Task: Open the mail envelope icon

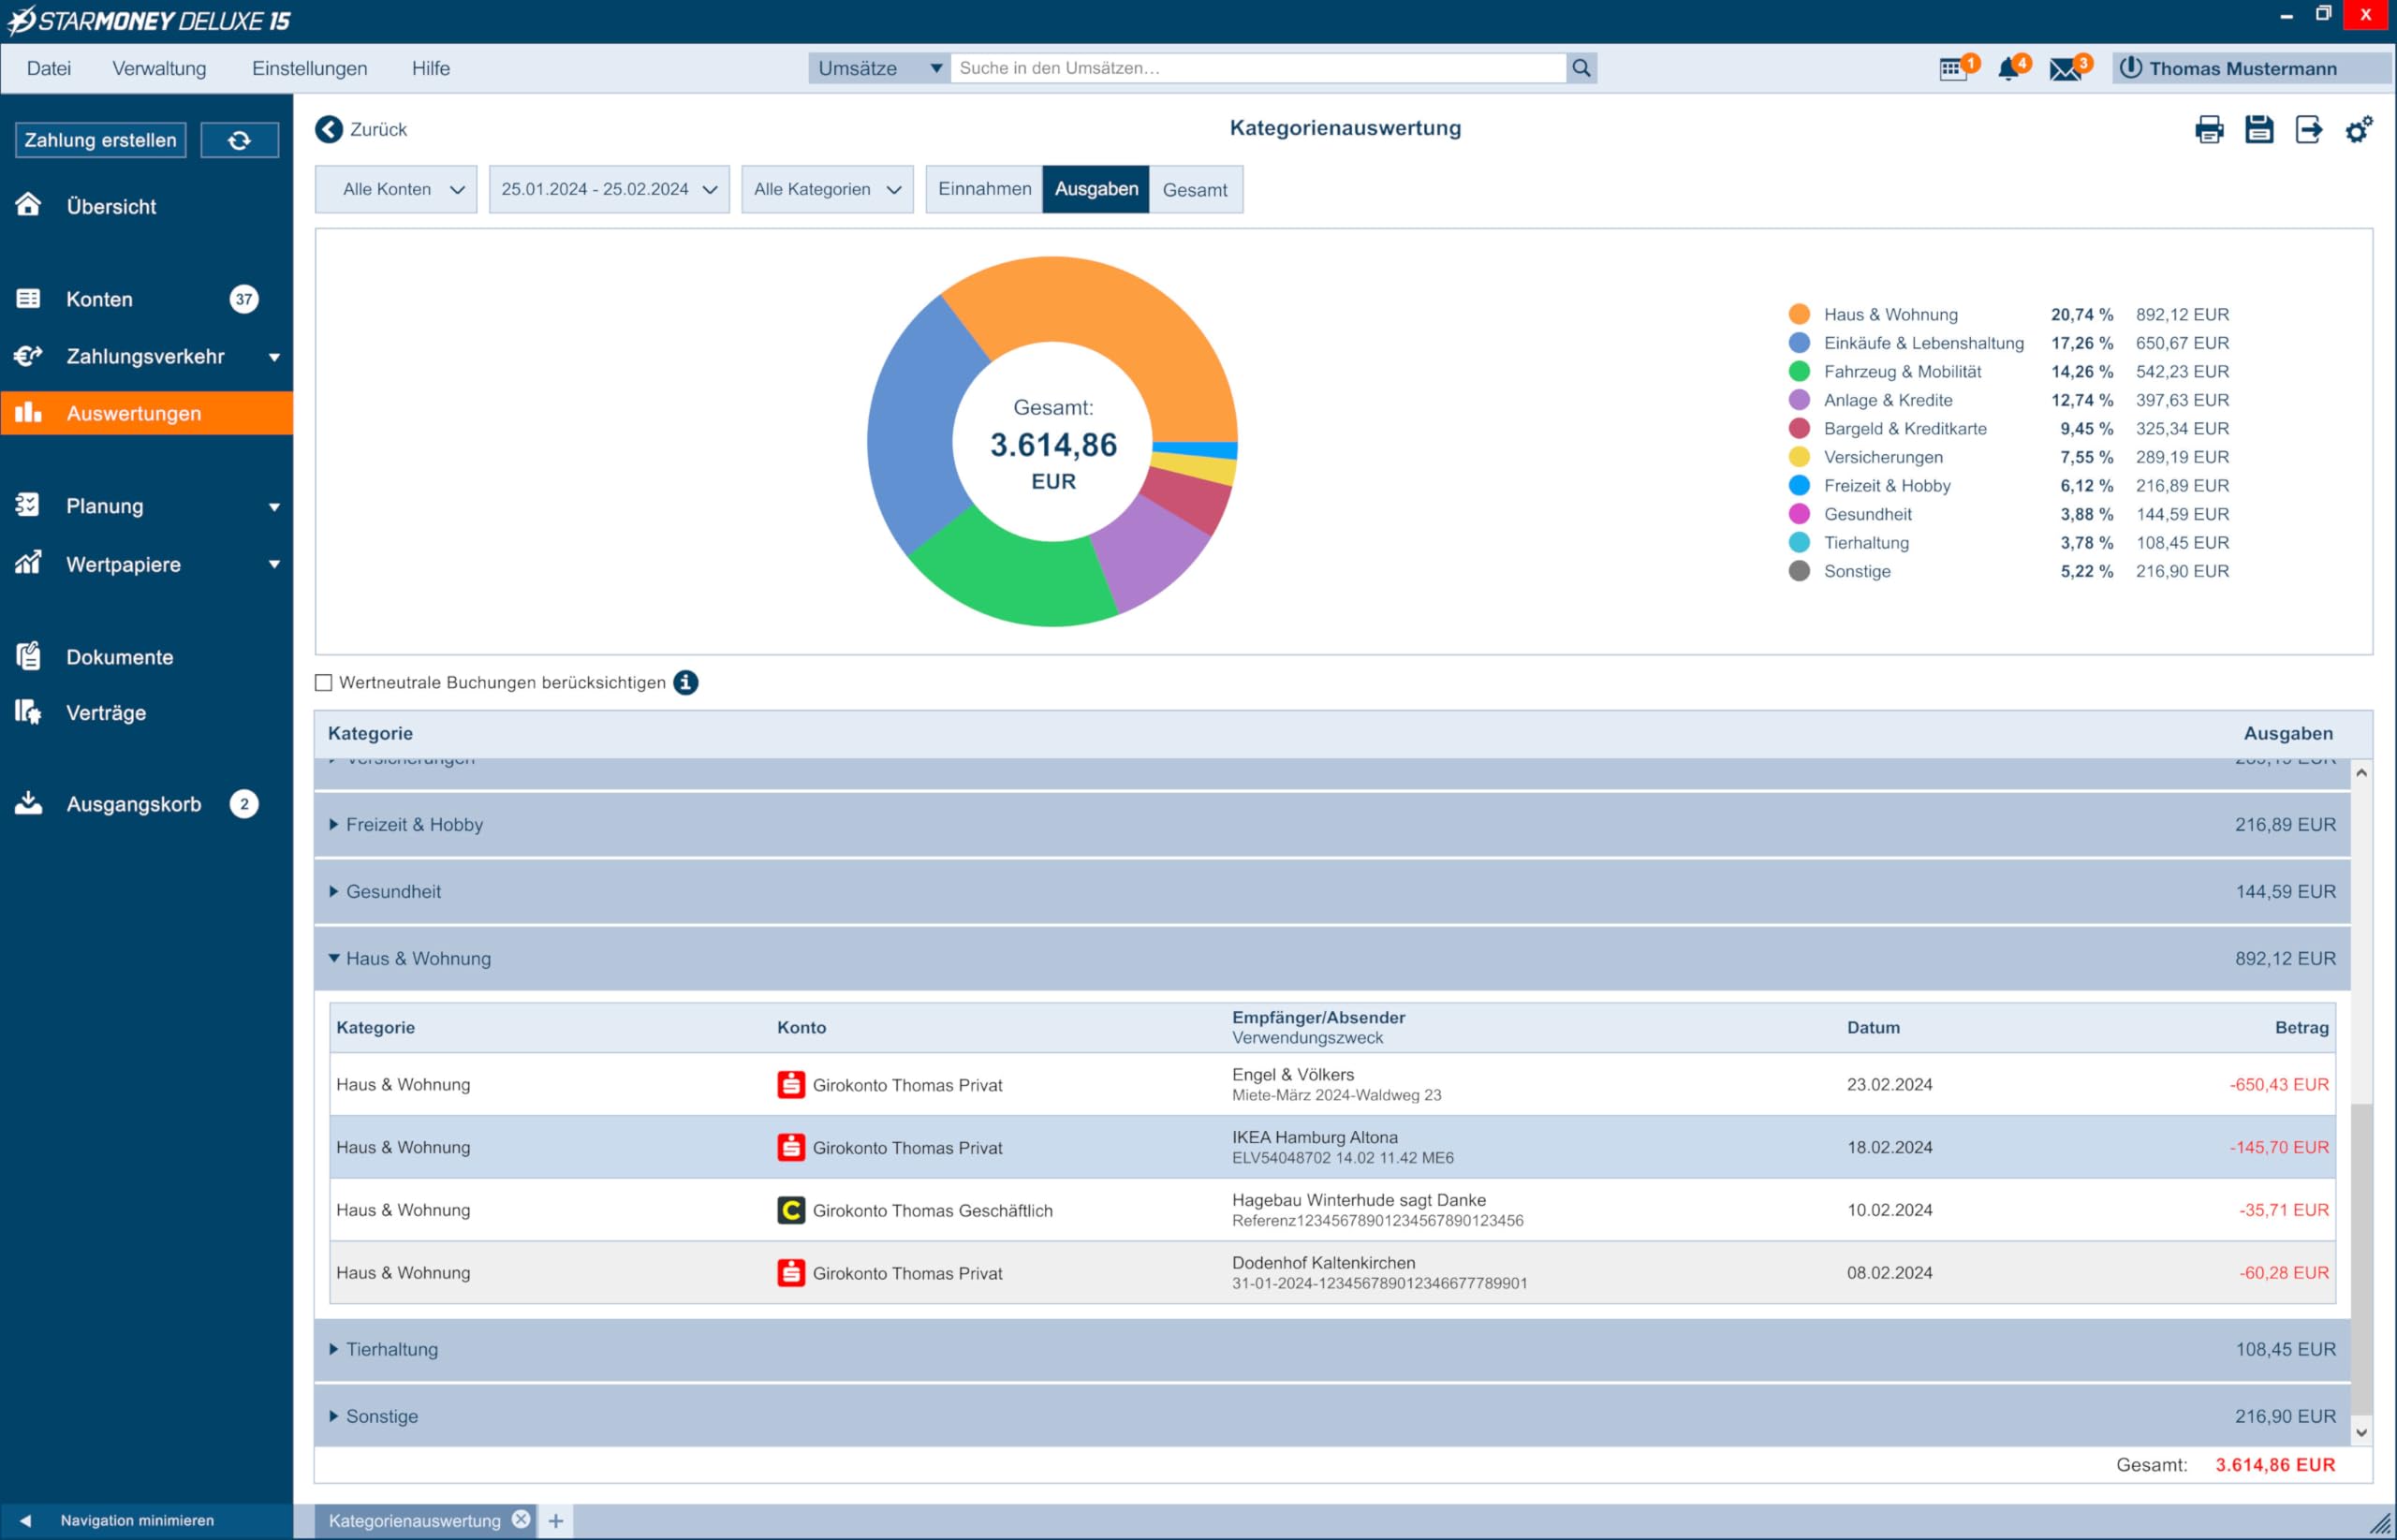Action: tap(2065, 69)
